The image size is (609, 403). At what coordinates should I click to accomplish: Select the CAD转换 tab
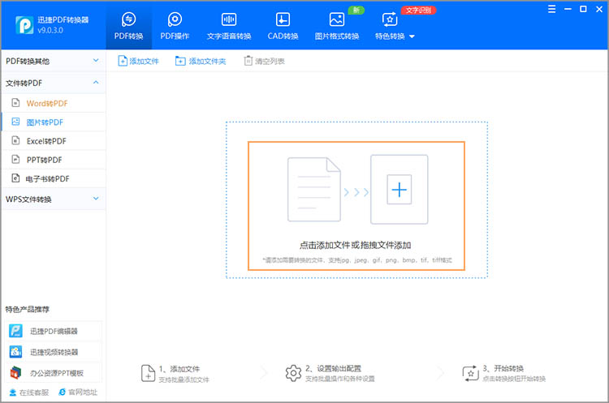coord(283,26)
